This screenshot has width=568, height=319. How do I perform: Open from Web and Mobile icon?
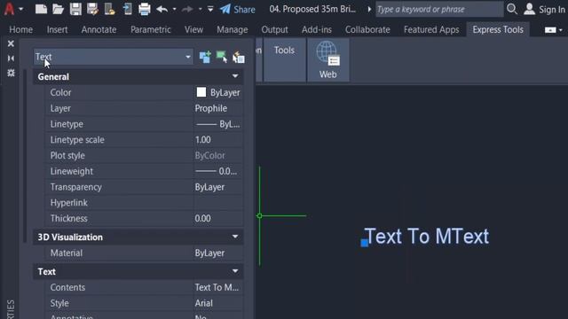click(x=109, y=9)
